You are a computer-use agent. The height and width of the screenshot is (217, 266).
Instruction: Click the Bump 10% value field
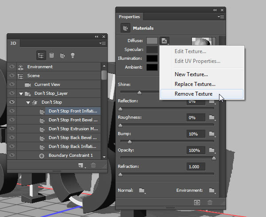(196, 134)
